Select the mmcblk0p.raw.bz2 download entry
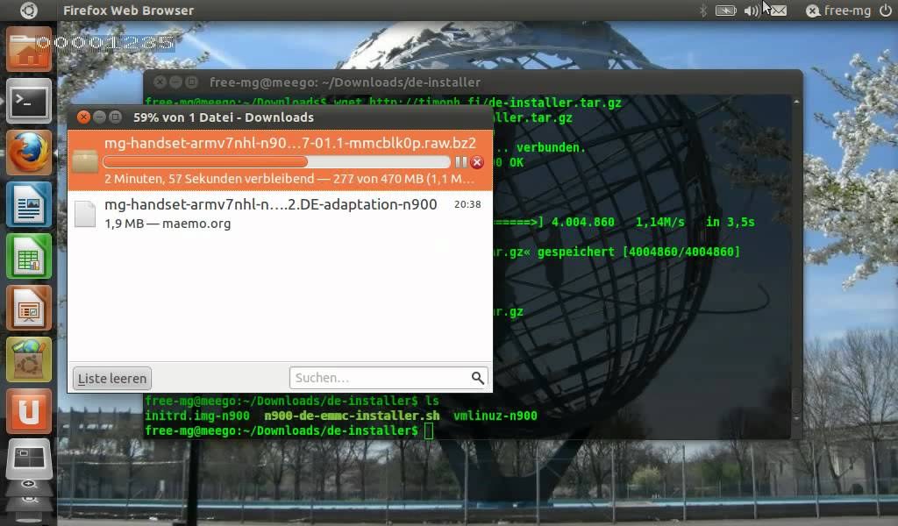Screen dimensions: 898x526 coord(280,160)
